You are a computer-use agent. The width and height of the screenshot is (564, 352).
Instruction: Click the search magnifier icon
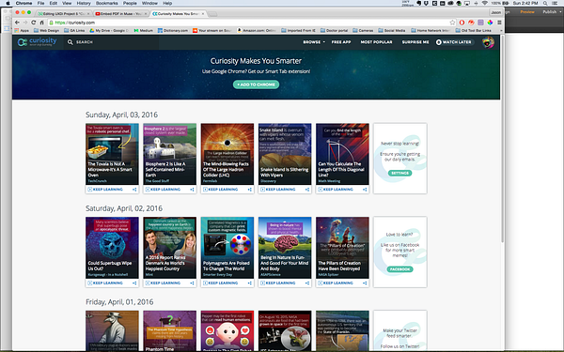(70, 42)
